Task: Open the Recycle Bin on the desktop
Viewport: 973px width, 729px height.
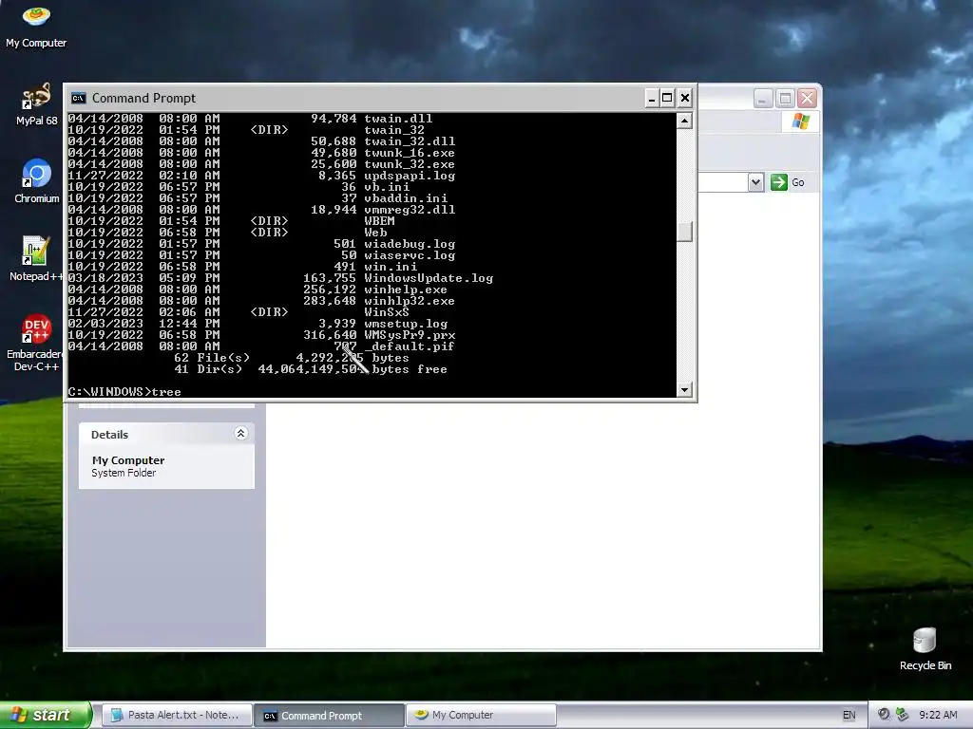Action: pyautogui.click(x=925, y=649)
